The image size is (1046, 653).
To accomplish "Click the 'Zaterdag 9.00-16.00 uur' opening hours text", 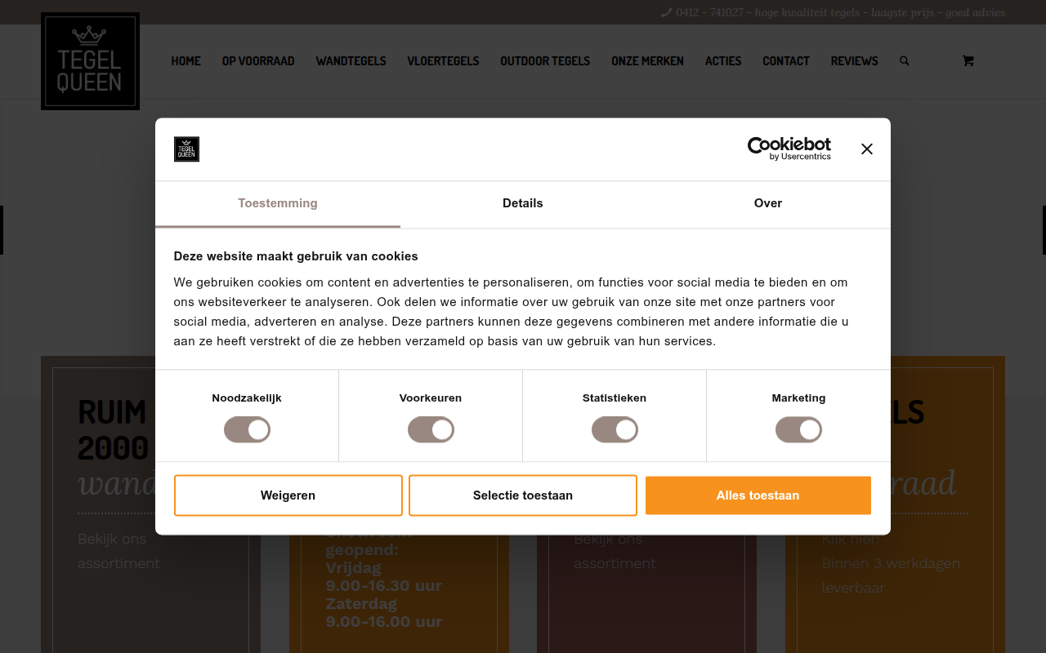I will [x=384, y=612].
